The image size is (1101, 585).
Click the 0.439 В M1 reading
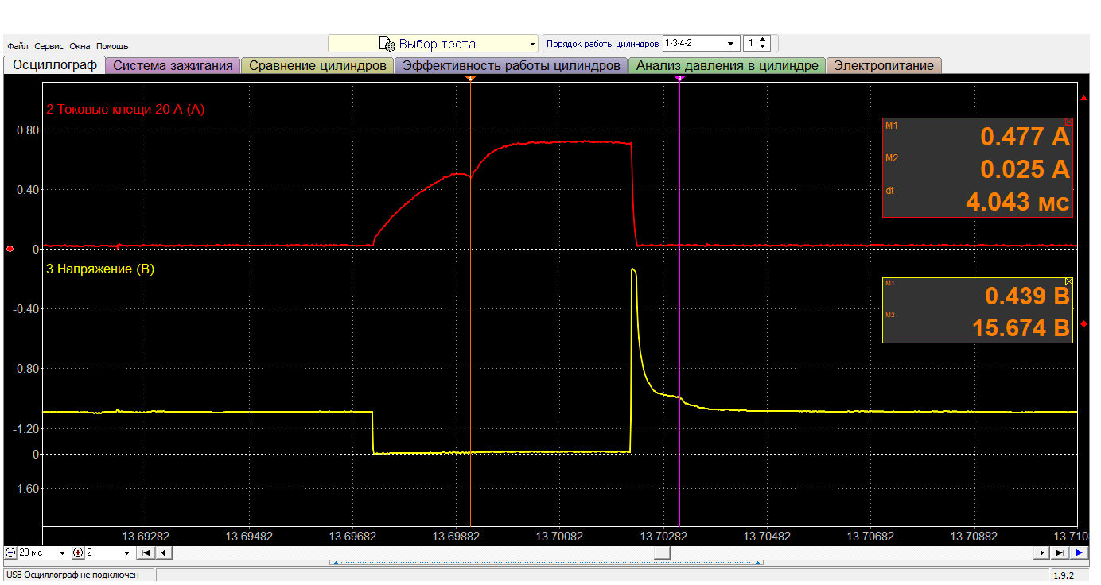[1027, 296]
